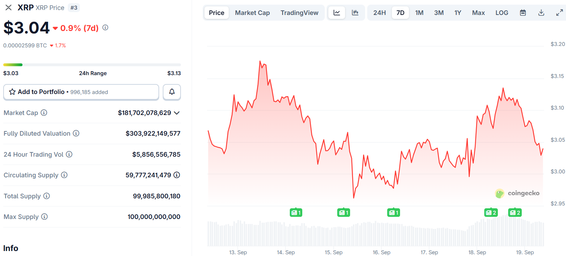This screenshot has height=256, width=566.
Task: Click the $181,702,078,629 market cap value
Action: point(145,113)
